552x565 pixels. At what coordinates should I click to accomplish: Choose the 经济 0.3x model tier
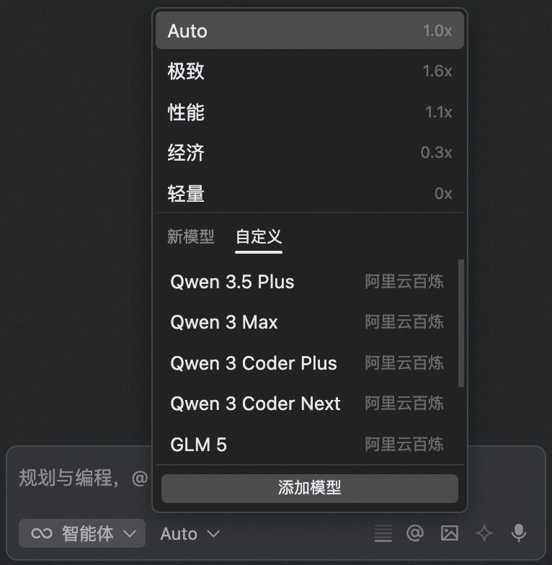point(309,153)
